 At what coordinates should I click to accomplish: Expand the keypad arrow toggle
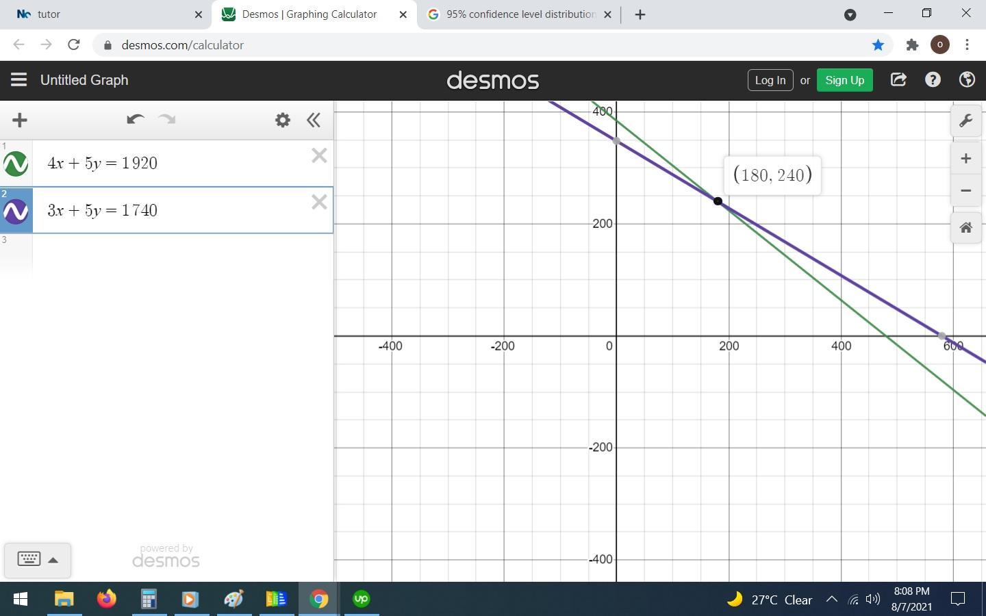[53, 560]
